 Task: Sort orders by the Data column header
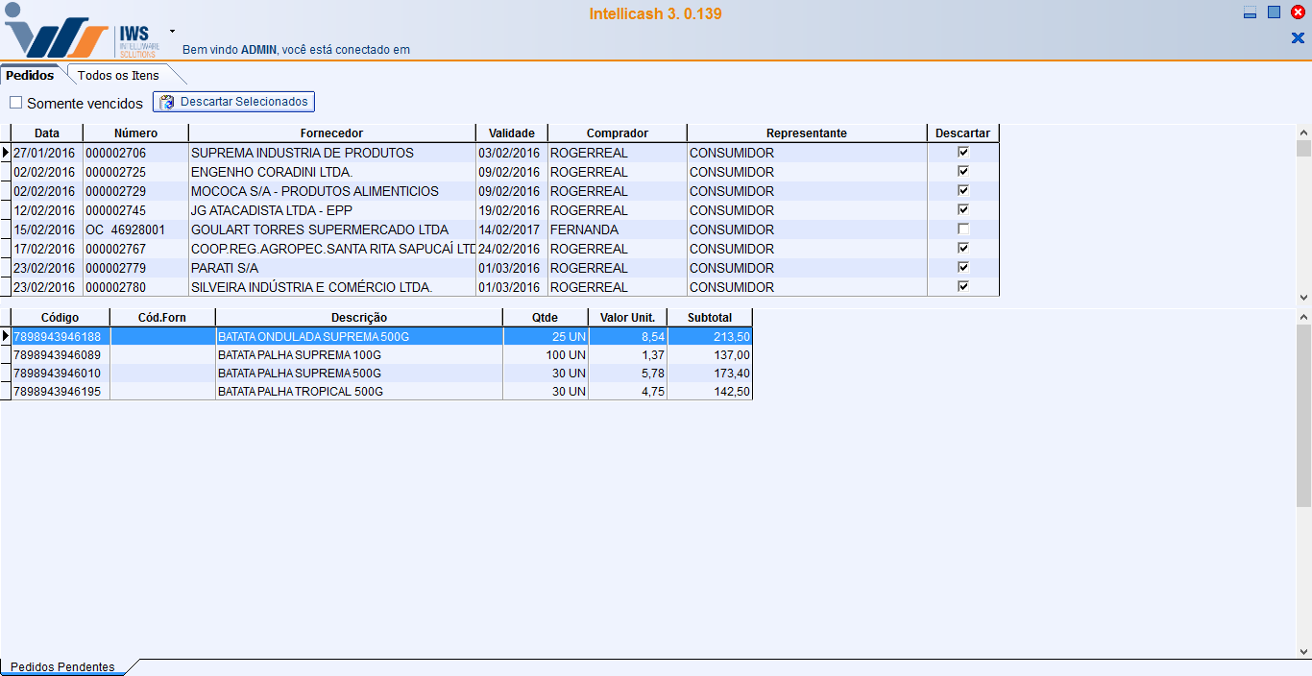47,133
